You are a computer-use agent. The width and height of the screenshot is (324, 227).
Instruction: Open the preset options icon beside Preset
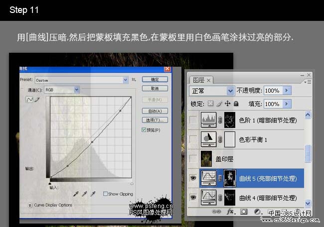click(134, 80)
